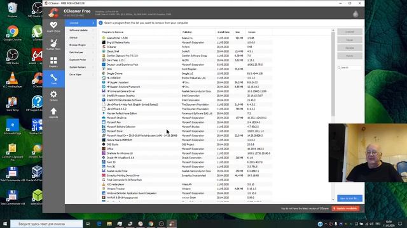This screenshot has width=407, height=228.
Task: Click the droplet icon in CCleaner header
Action: (x=355, y=14)
